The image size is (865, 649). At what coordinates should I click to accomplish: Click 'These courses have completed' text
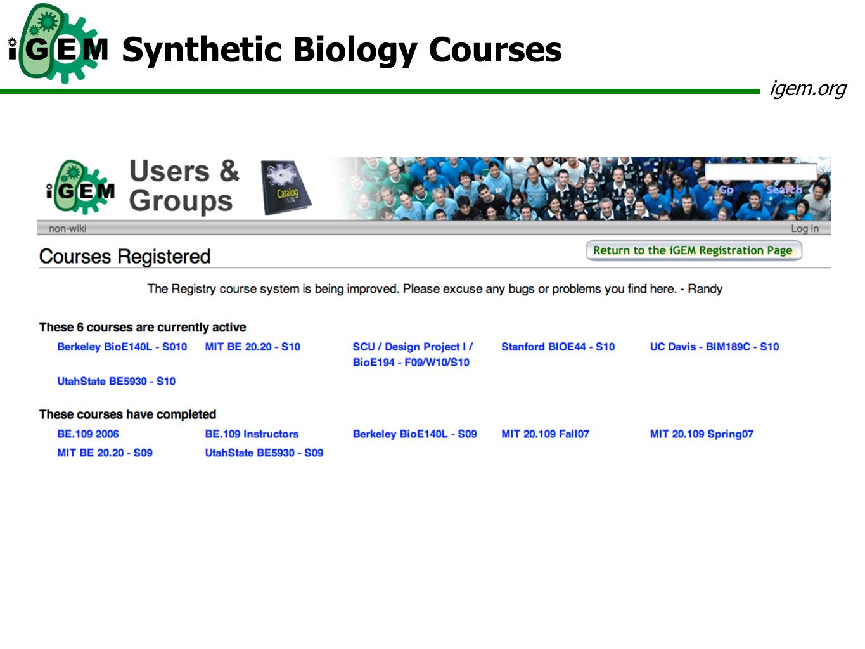127,414
